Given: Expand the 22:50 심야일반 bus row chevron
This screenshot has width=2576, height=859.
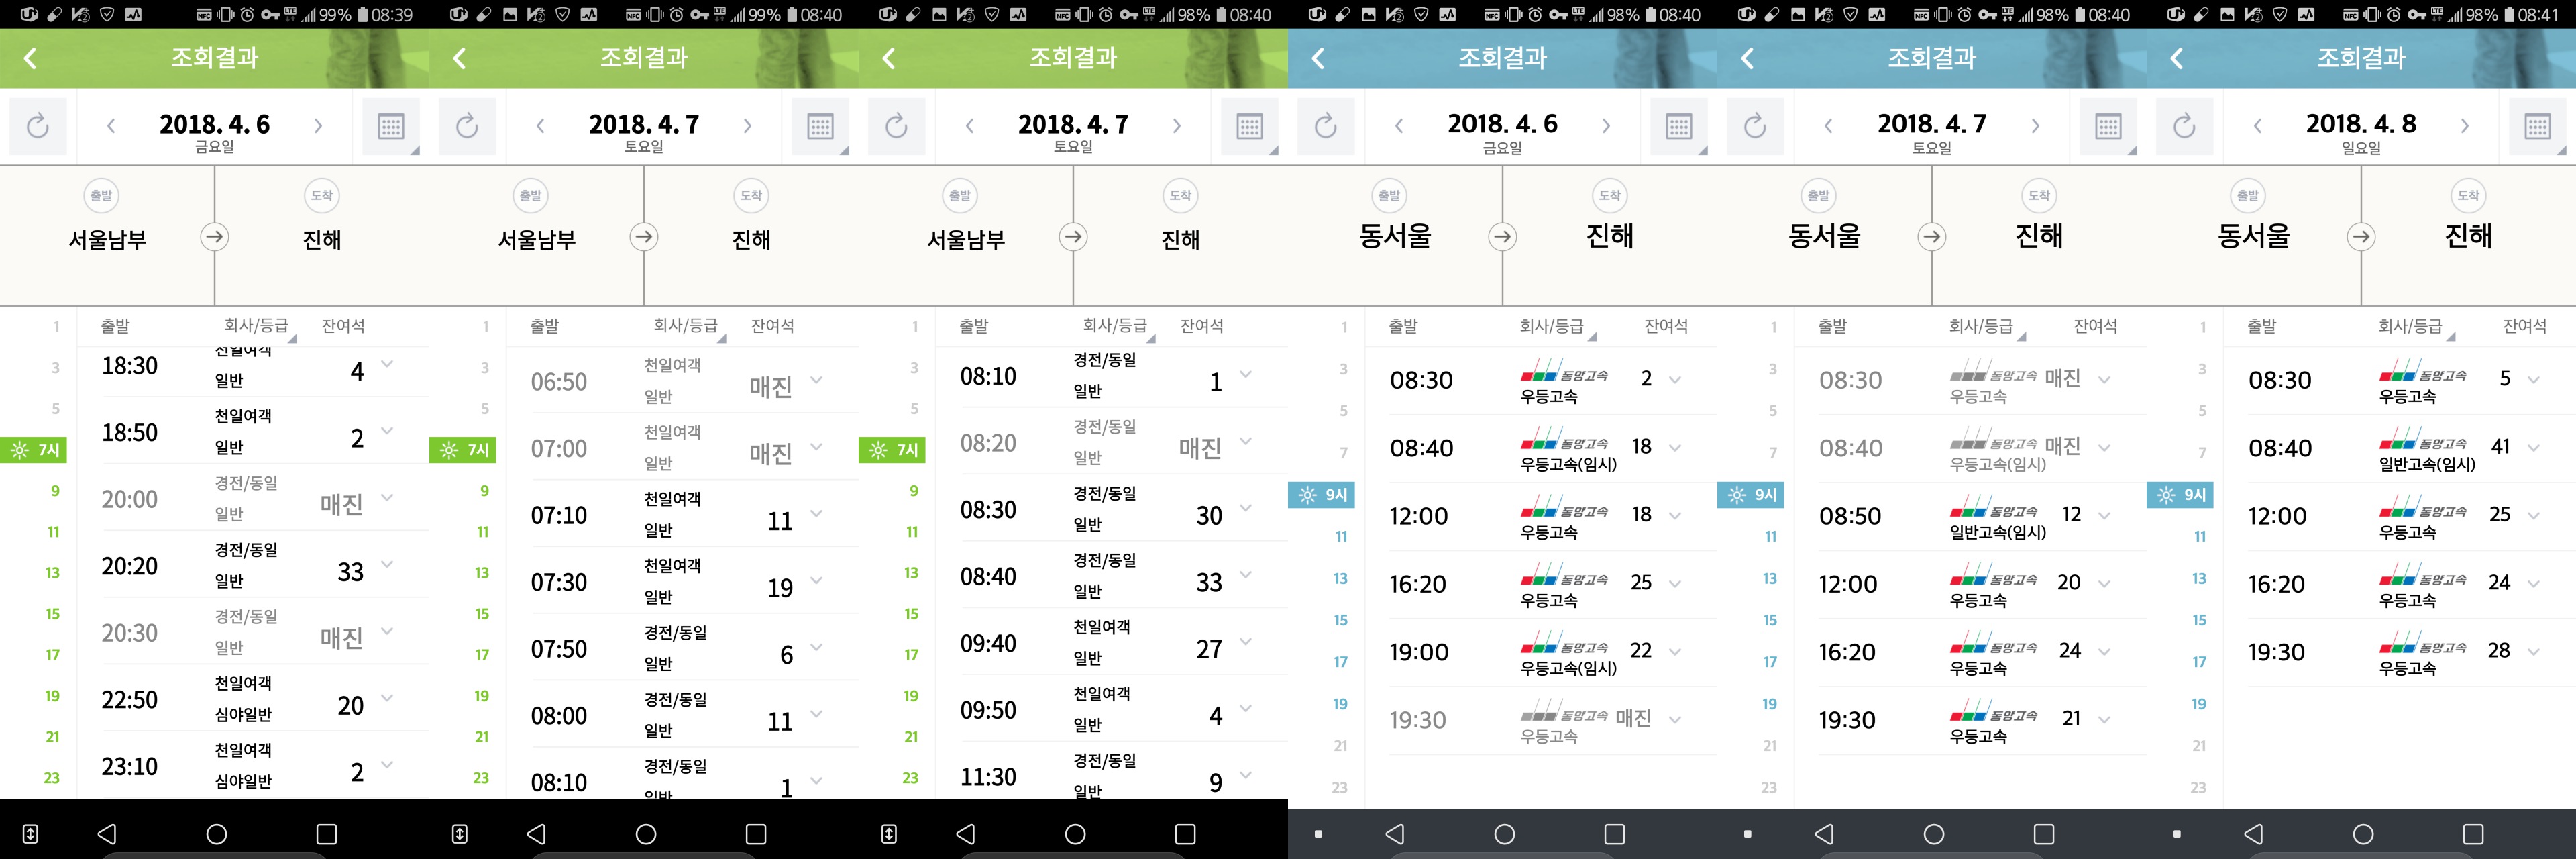Looking at the screenshot, I should [x=387, y=697].
